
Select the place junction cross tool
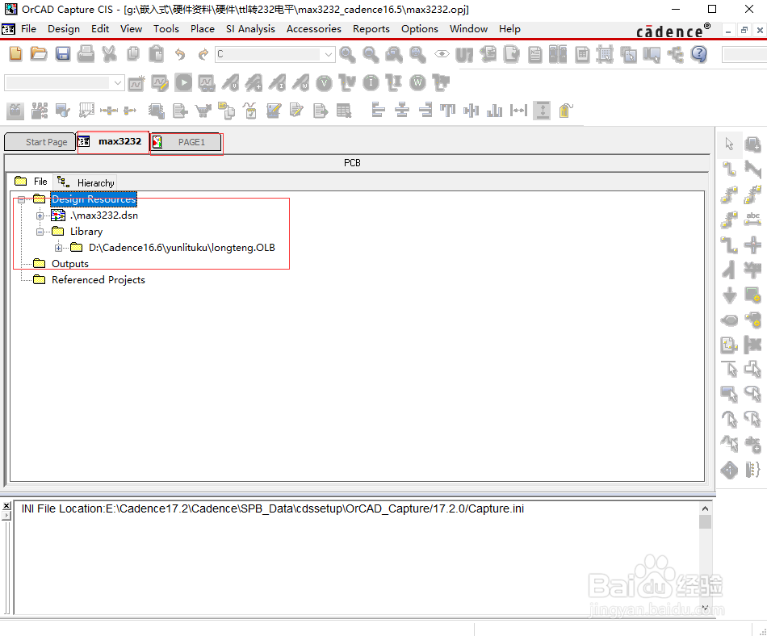752,245
